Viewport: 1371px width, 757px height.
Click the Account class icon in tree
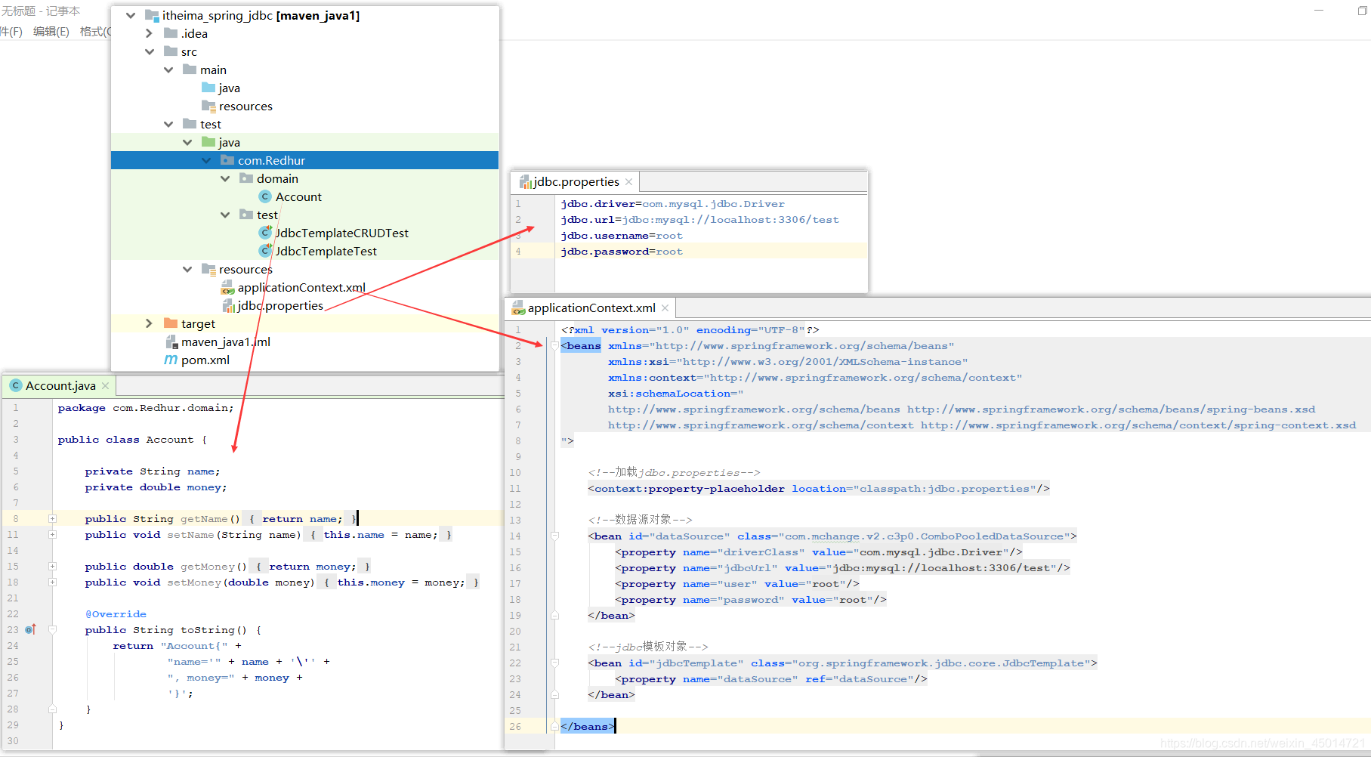[265, 196]
